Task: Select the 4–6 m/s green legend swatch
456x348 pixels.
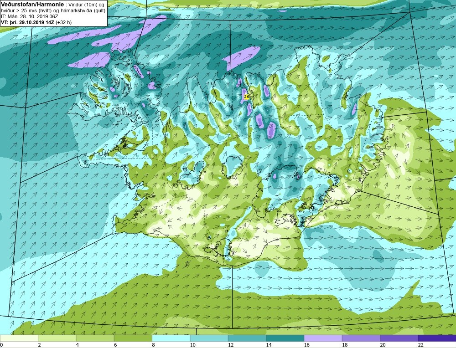Action: click(95, 338)
